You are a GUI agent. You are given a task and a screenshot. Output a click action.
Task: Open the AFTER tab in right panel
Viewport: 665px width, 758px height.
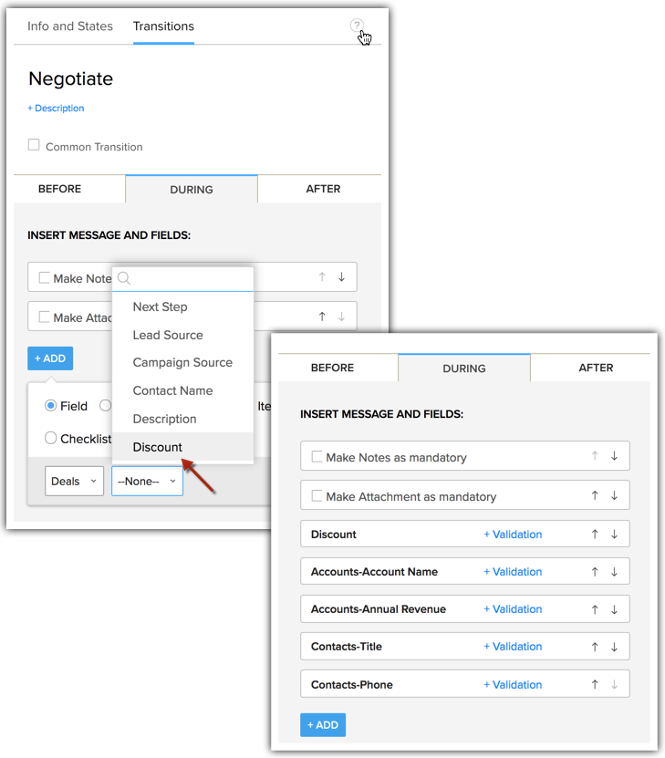(596, 368)
